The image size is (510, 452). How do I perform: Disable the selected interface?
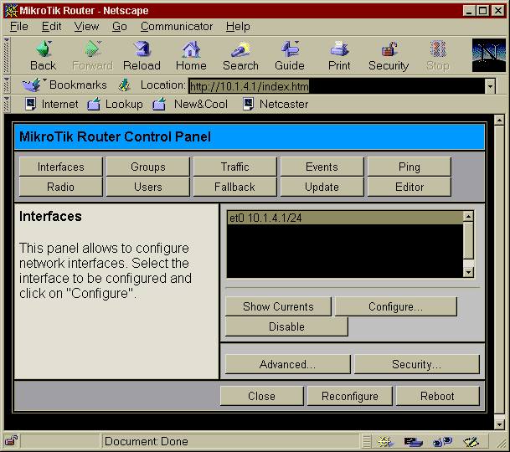[x=286, y=326]
